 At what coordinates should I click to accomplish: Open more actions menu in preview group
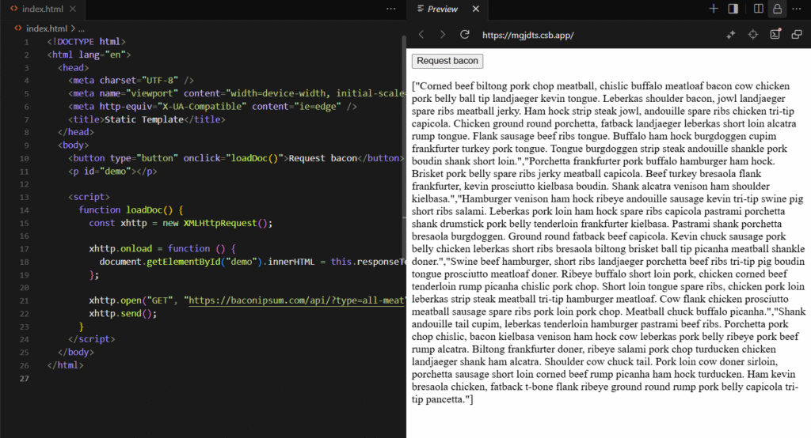point(797,9)
